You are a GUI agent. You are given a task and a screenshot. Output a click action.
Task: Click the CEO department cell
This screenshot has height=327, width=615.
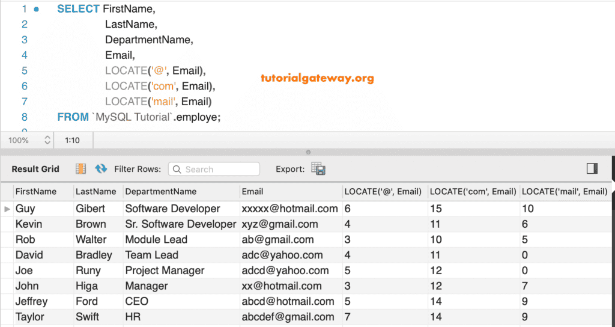coord(137,301)
